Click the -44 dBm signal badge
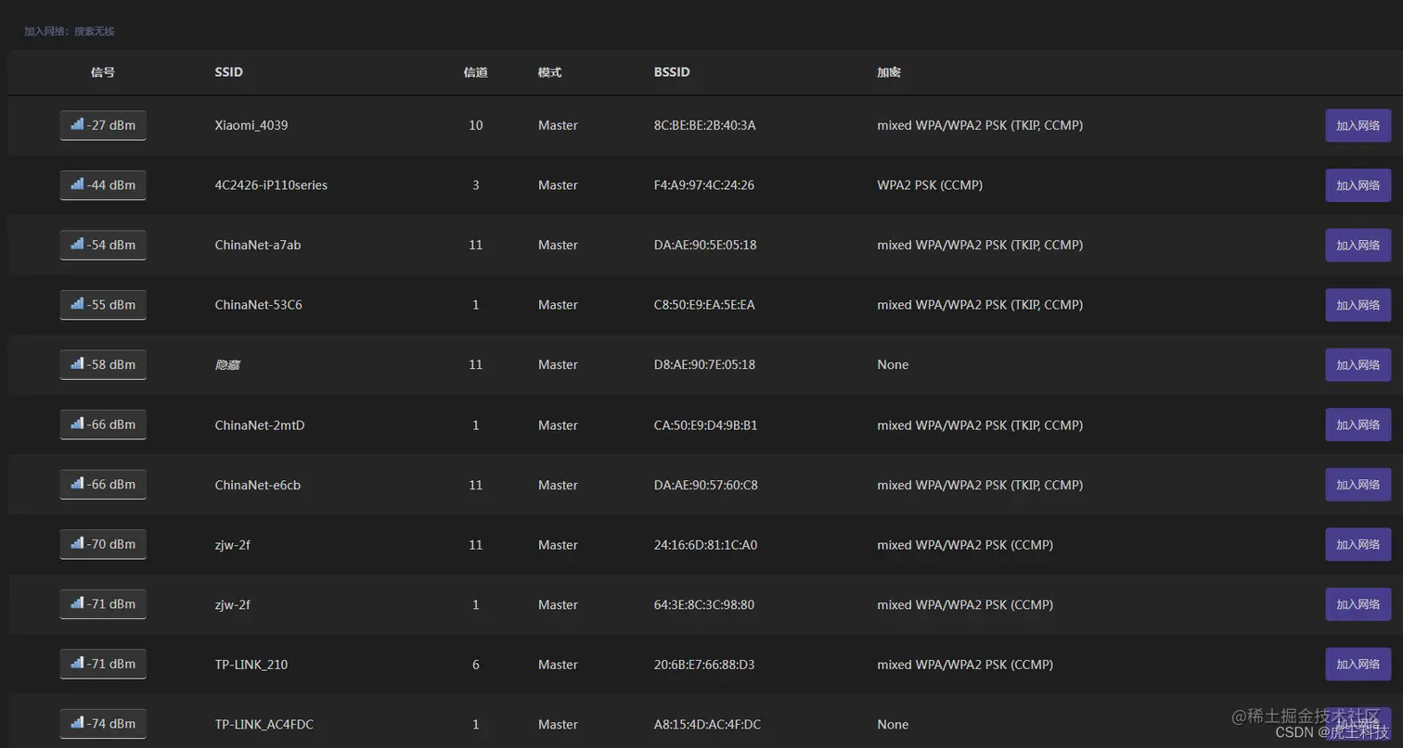This screenshot has height=748, width=1403. coord(103,185)
